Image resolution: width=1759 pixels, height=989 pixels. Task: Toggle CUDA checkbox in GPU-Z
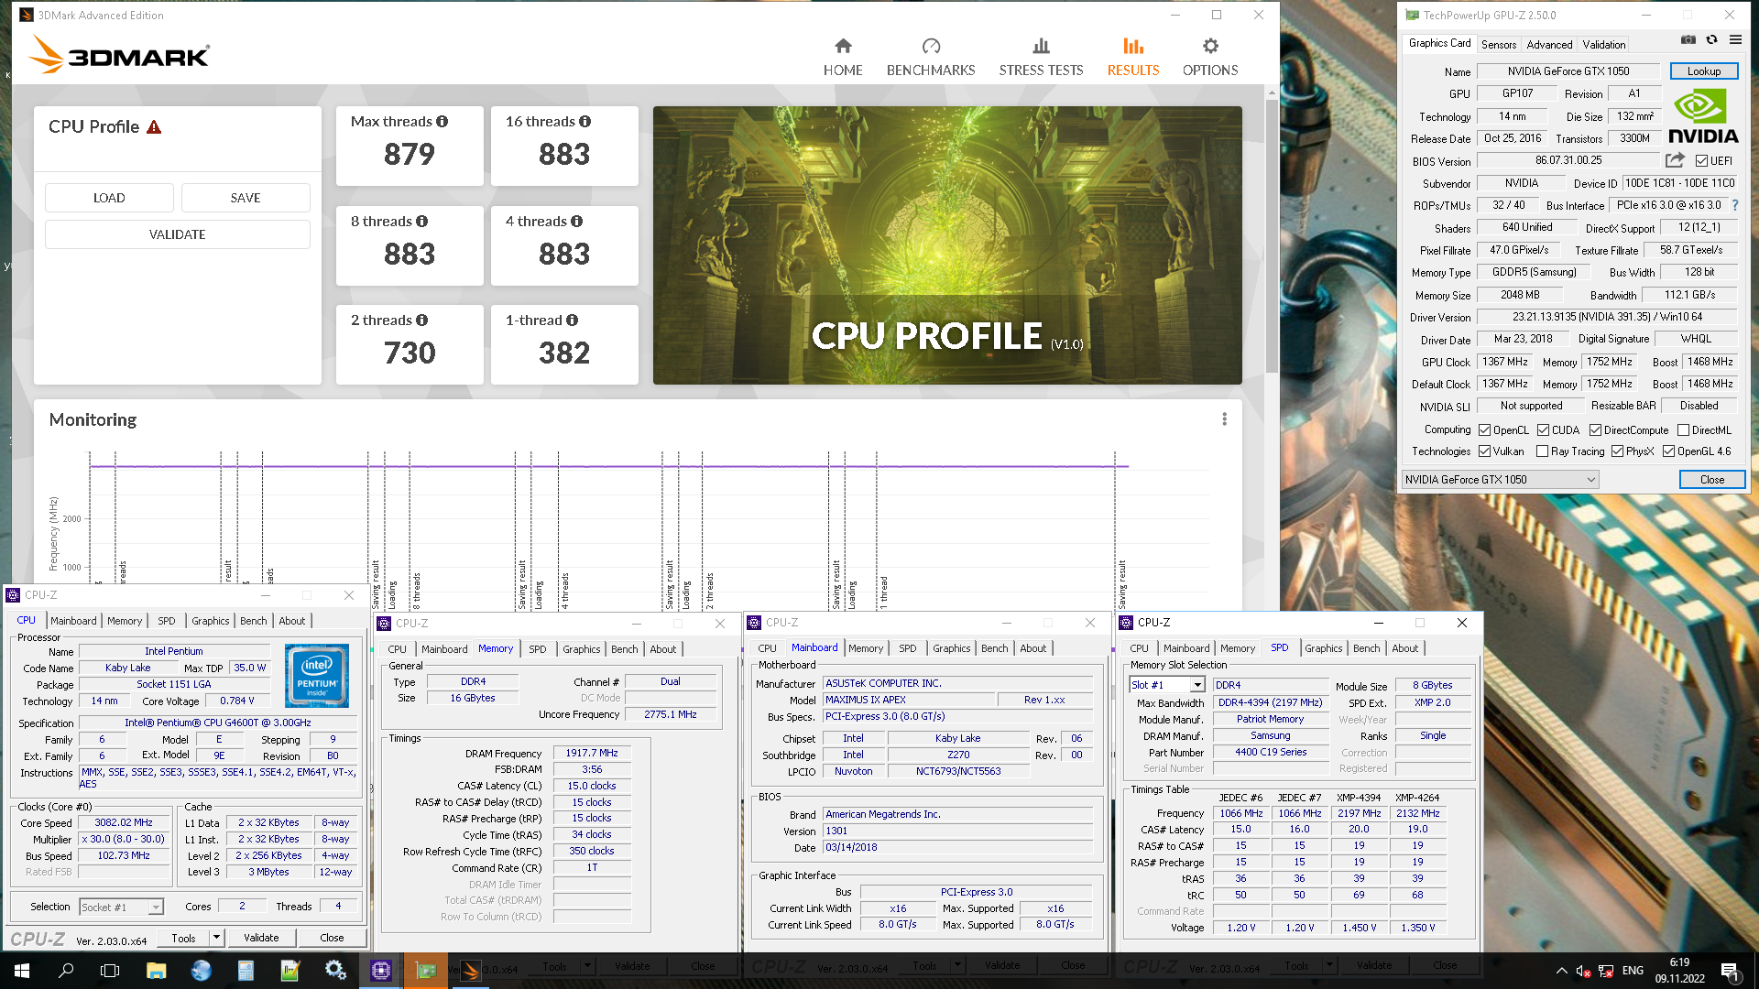pyautogui.click(x=1544, y=430)
